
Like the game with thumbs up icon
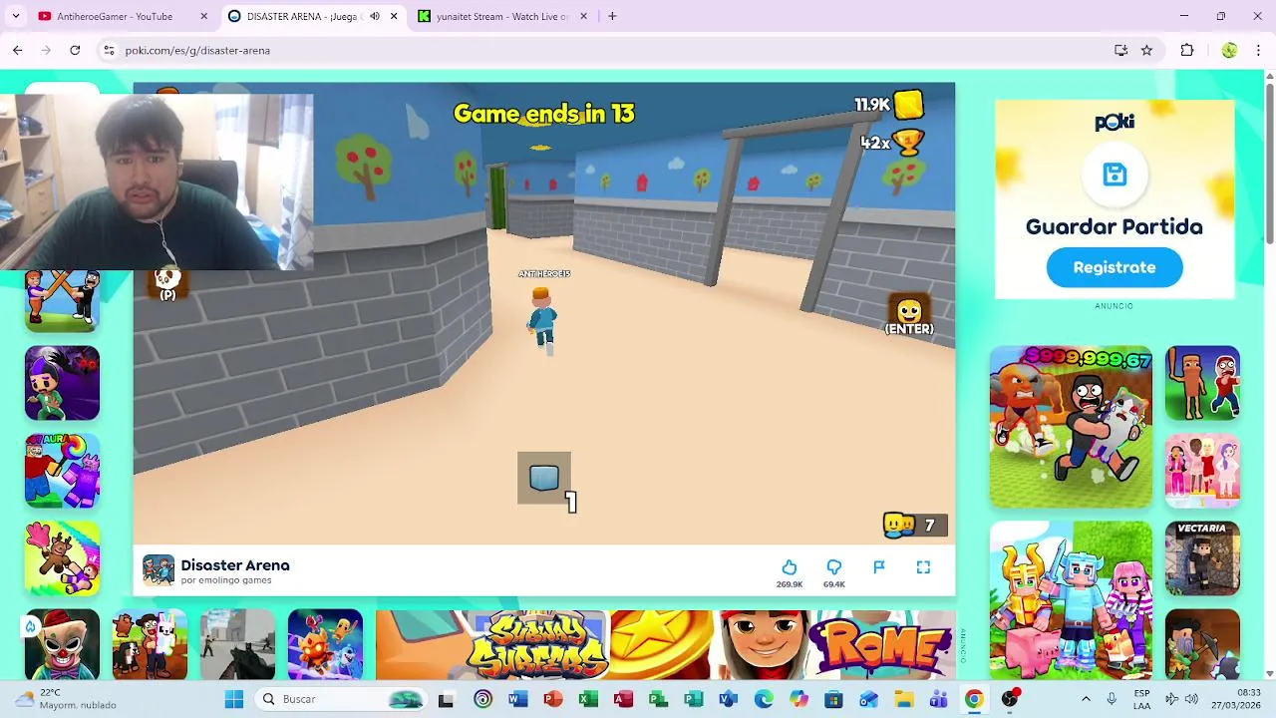(789, 567)
